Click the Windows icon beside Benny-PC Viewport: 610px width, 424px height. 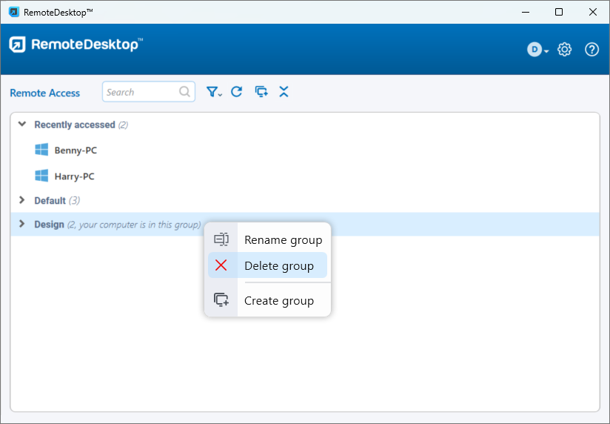(41, 150)
